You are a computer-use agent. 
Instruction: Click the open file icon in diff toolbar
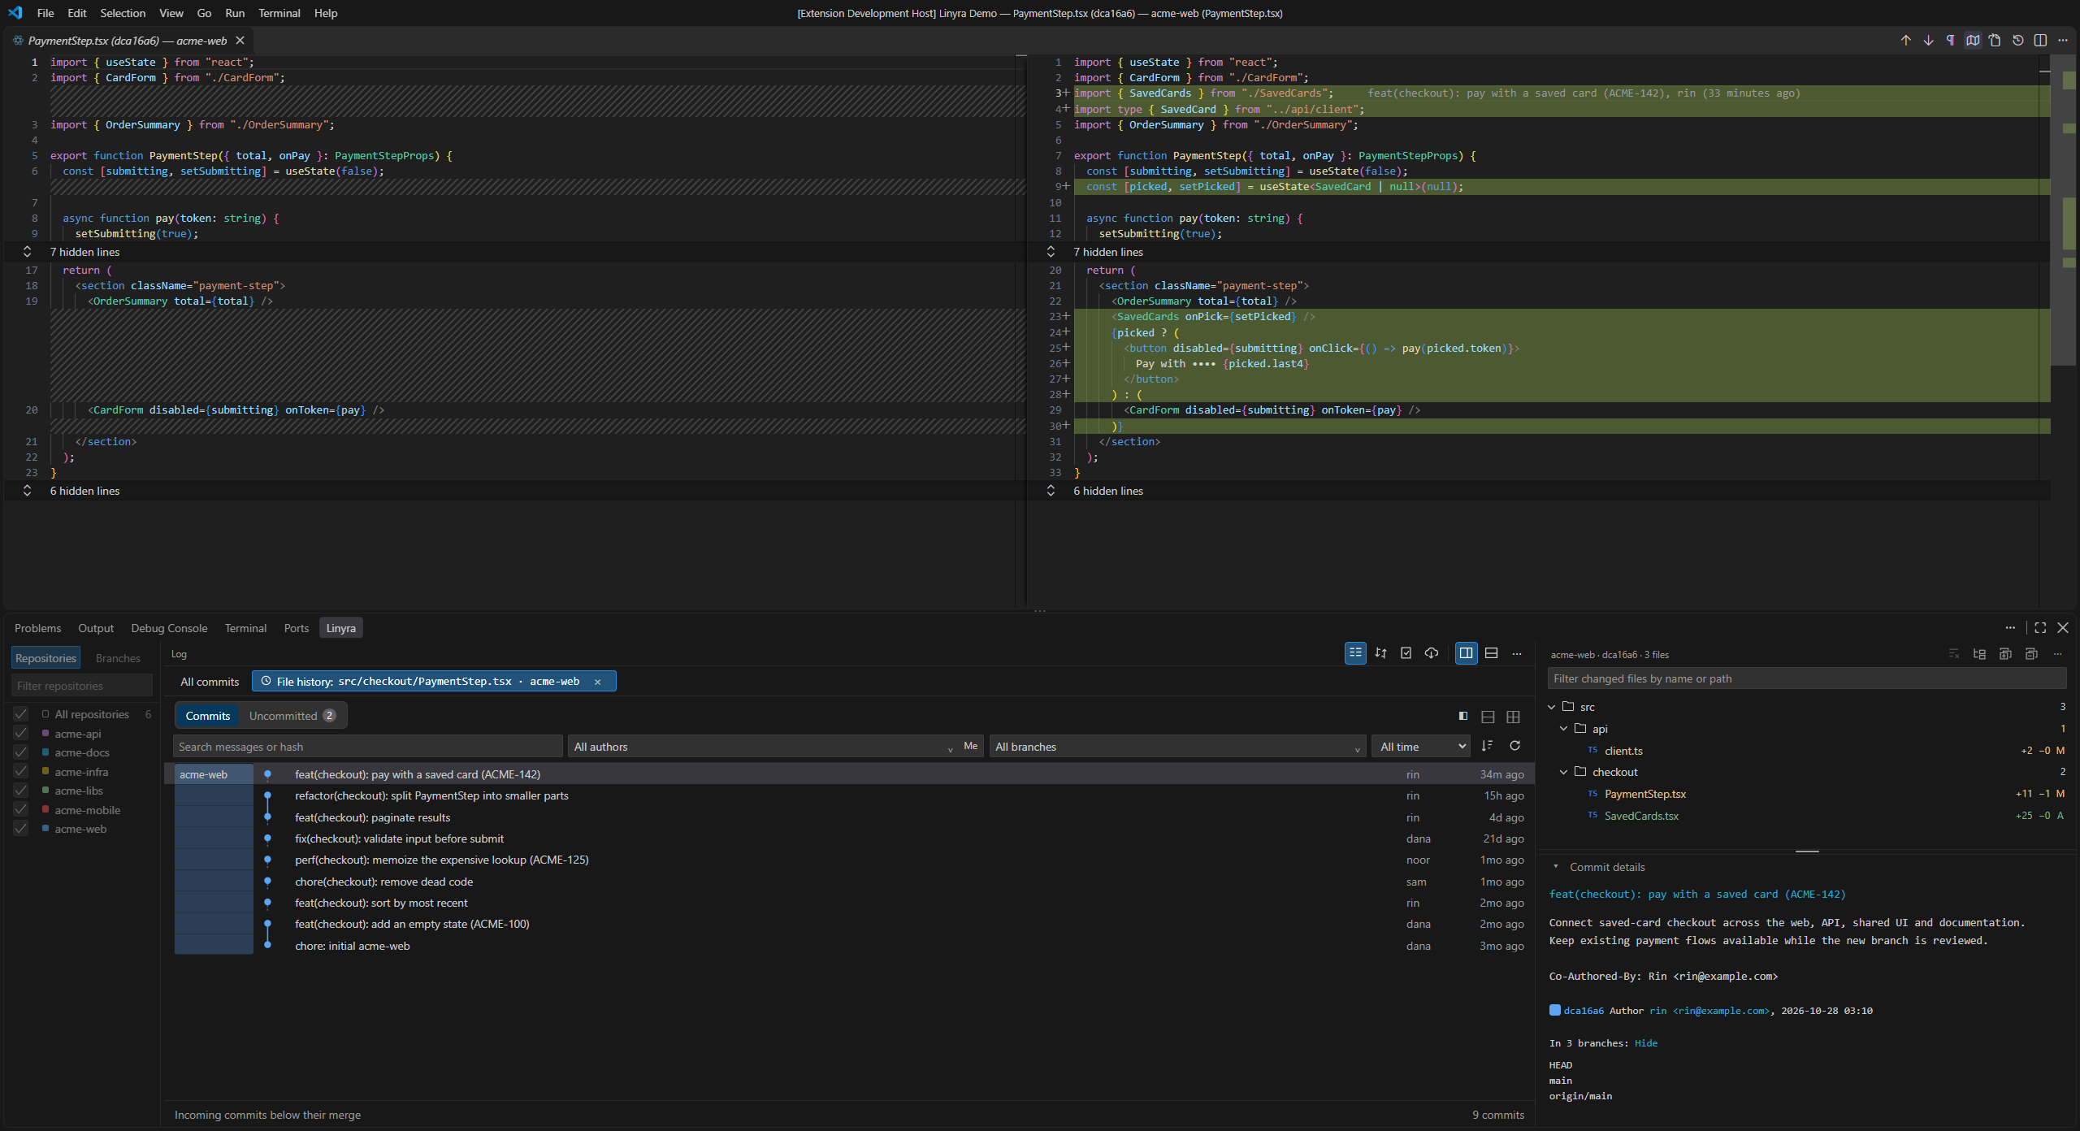pyautogui.click(x=1995, y=41)
